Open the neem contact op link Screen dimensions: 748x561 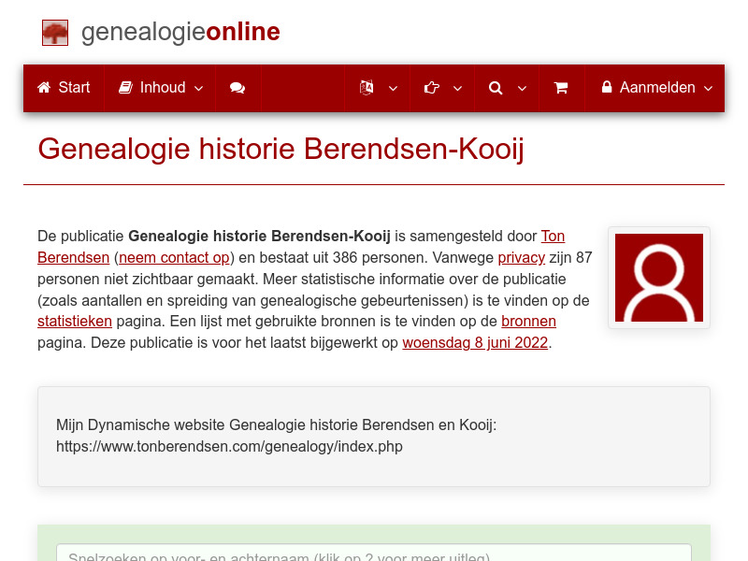173,257
